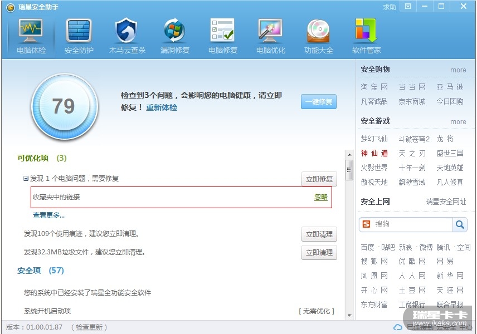
Task: Open the 木马云查杀 shield icon
Action: (x=126, y=31)
